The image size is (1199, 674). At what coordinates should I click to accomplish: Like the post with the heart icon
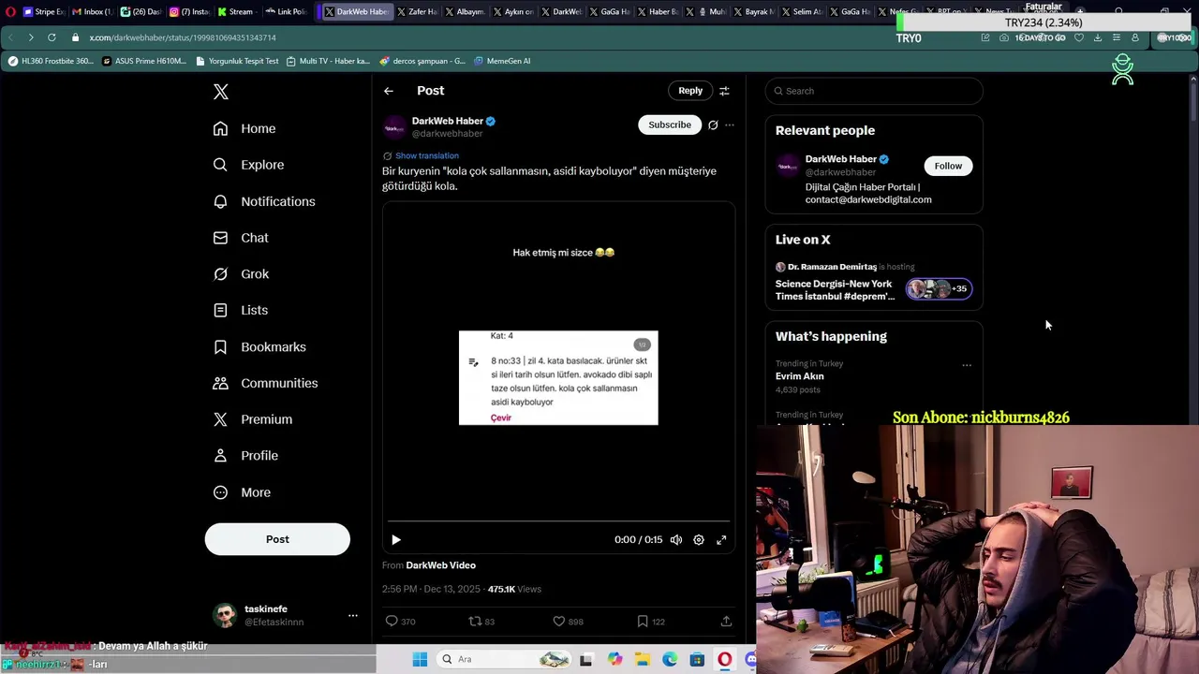coord(558,622)
